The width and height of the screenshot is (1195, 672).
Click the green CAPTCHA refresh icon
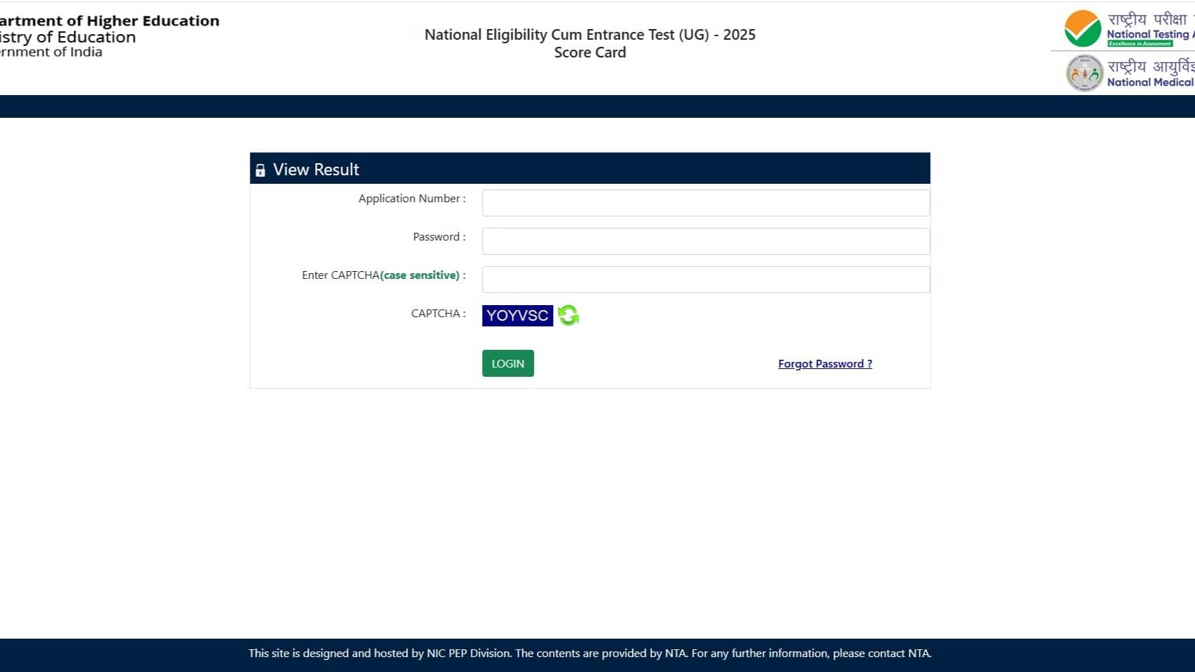pyautogui.click(x=567, y=315)
